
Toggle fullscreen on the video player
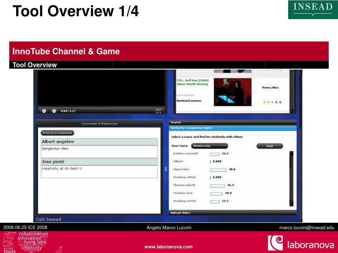tap(159, 111)
